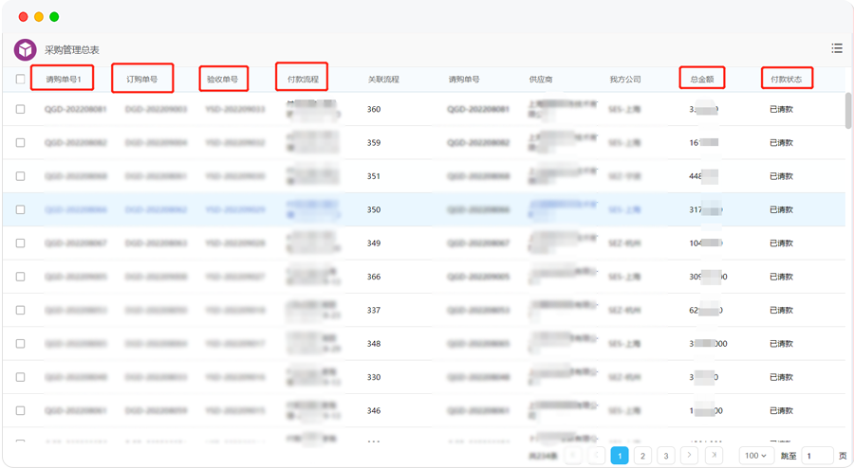This screenshot has height=468, width=854.
Task: Click 已请款 status in row 360
Action: click(781, 109)
